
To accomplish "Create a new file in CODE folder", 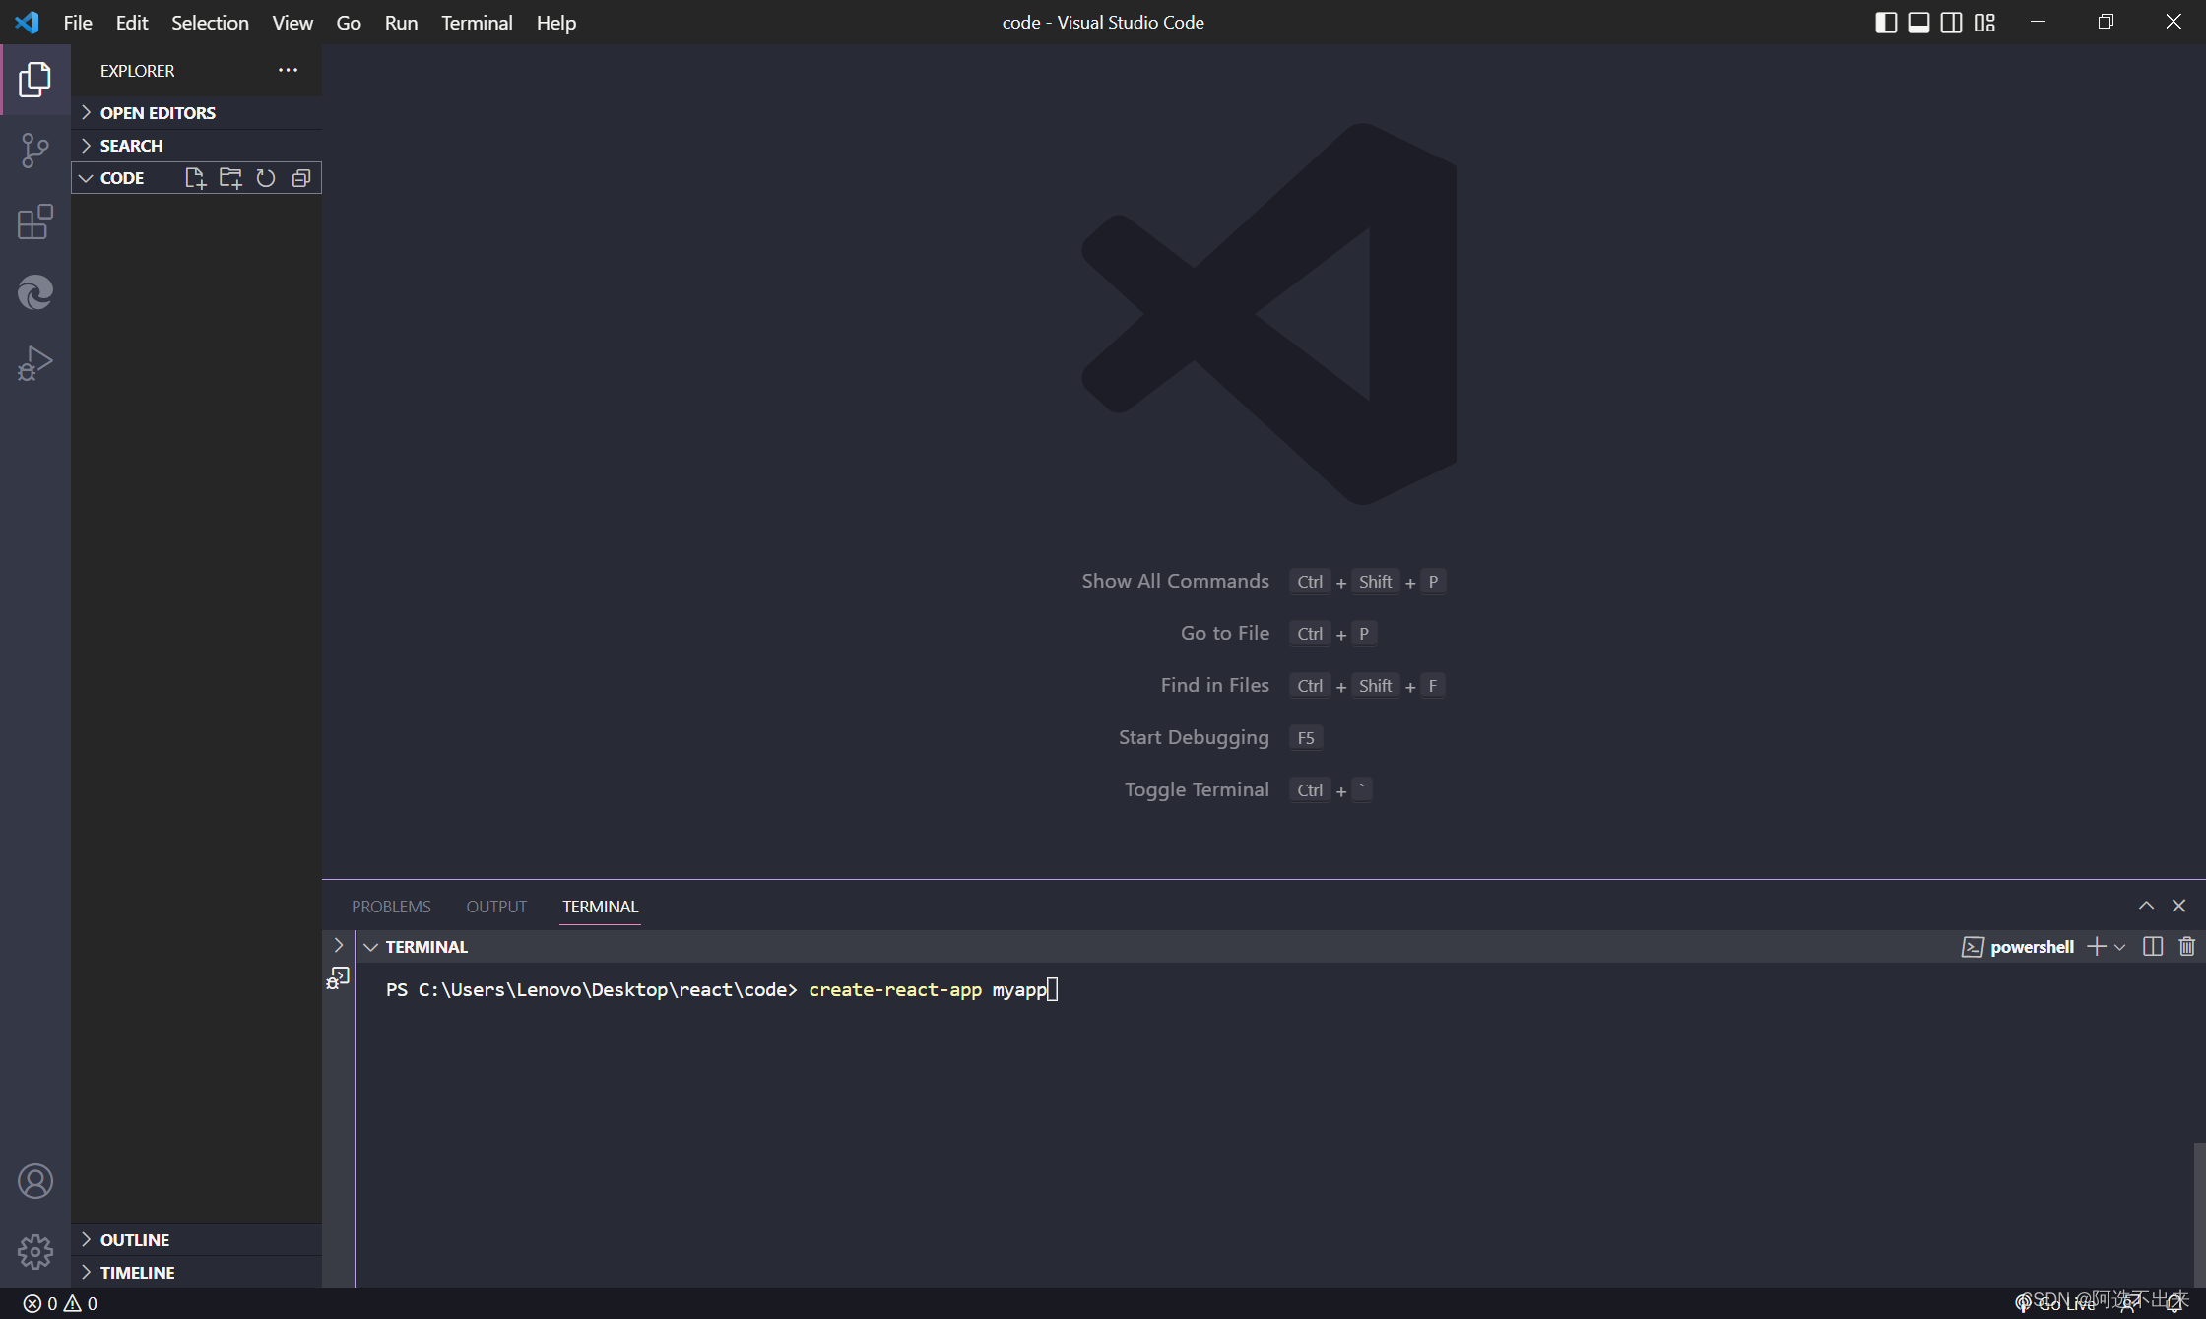I will click(x=195, y=178).
